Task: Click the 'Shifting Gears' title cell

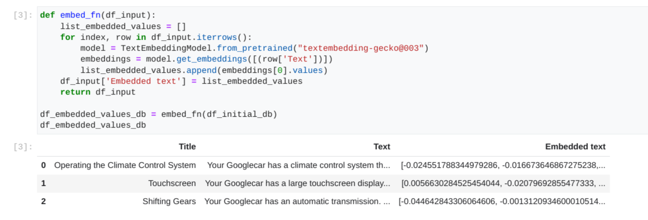Action: (169, 201)
